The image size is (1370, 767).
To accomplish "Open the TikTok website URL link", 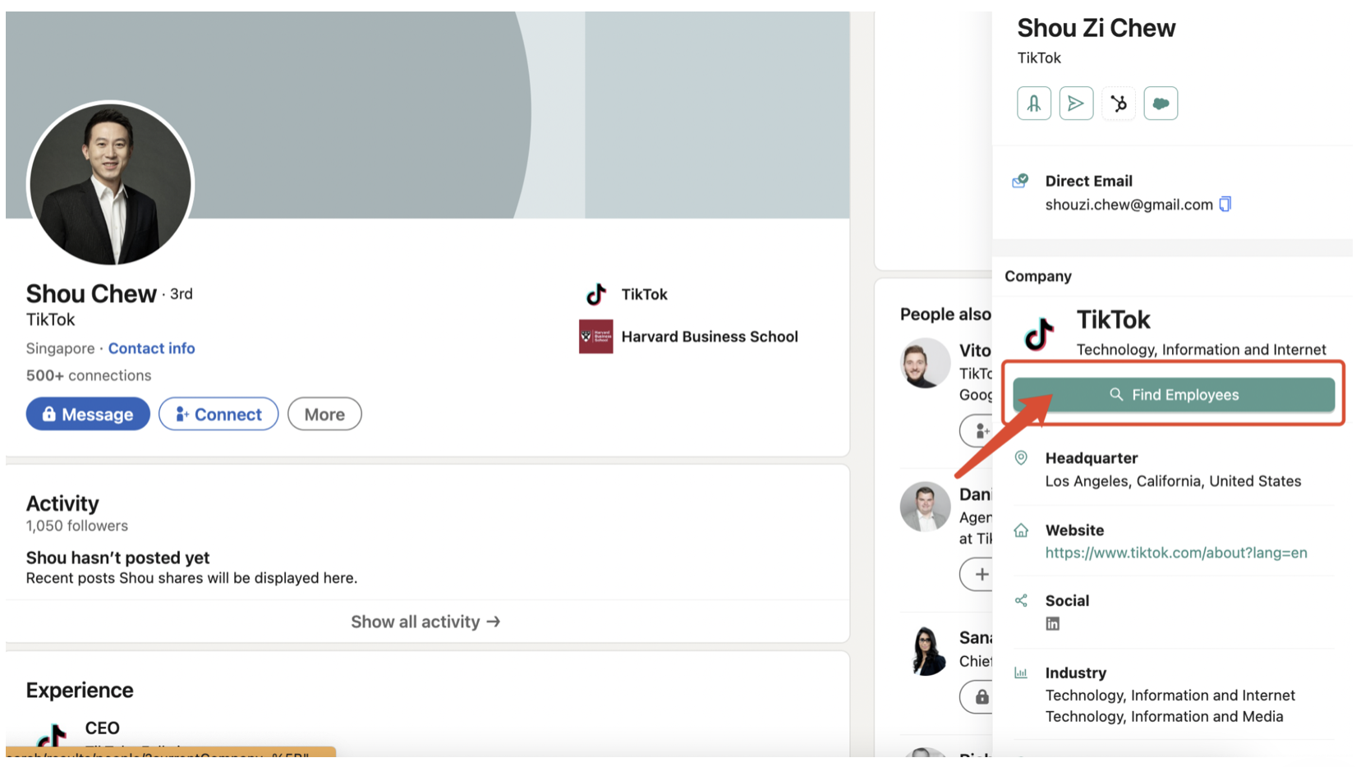I will click(1175, 553).
